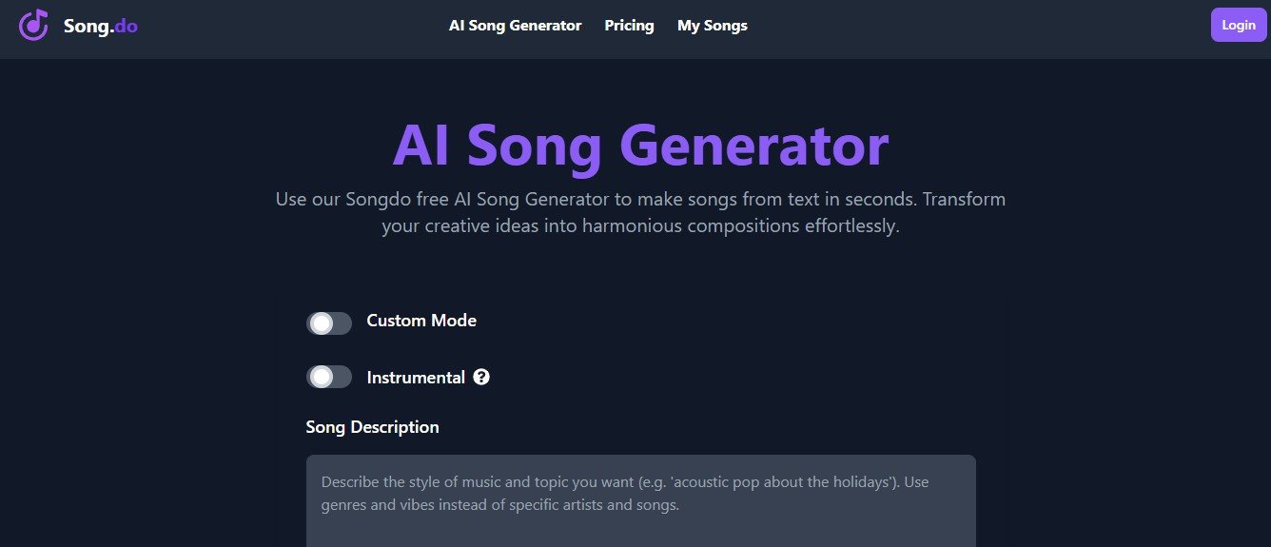Open the My Songs nav item
Screen dimensions: 1271x547
712,26
